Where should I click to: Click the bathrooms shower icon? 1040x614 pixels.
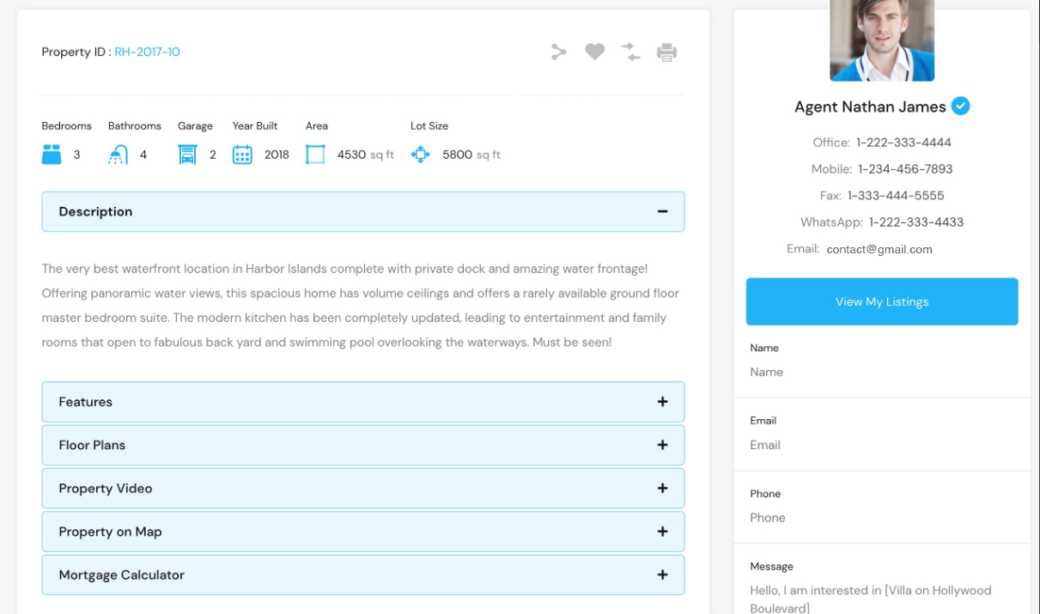(x=119, y=155)
